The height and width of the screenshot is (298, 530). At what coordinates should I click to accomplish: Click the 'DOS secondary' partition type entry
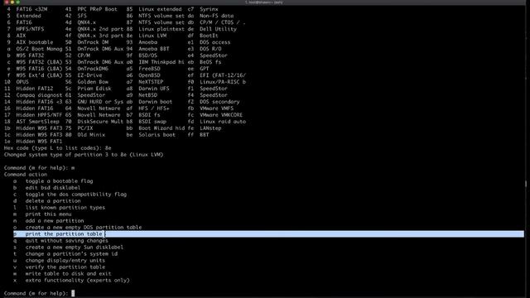pyautogui.click(x=219, y=102)
